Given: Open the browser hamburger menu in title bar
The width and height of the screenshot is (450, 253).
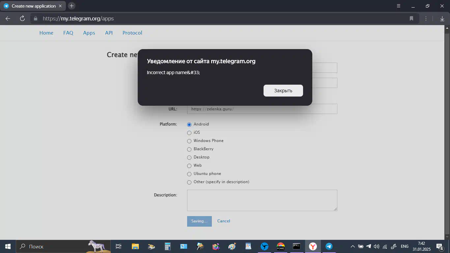Looking at the screenshot, I should 399,6.
